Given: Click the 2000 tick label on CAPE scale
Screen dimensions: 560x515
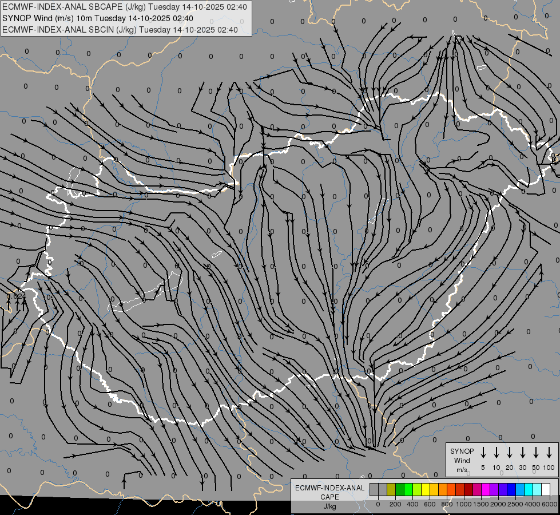Looking at the screenshot, I should pos(498,504).
